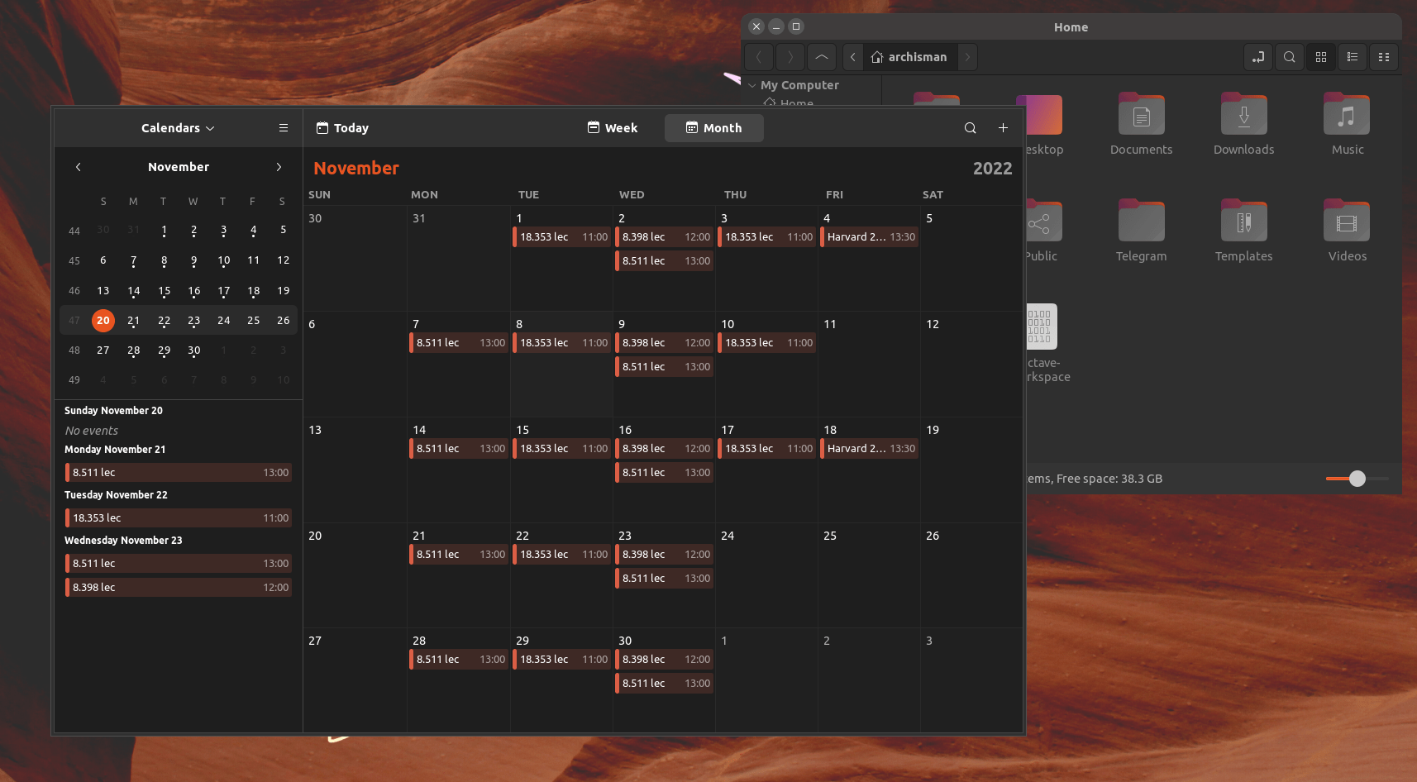Switch file manager to list view

[x=1353, y=57]
